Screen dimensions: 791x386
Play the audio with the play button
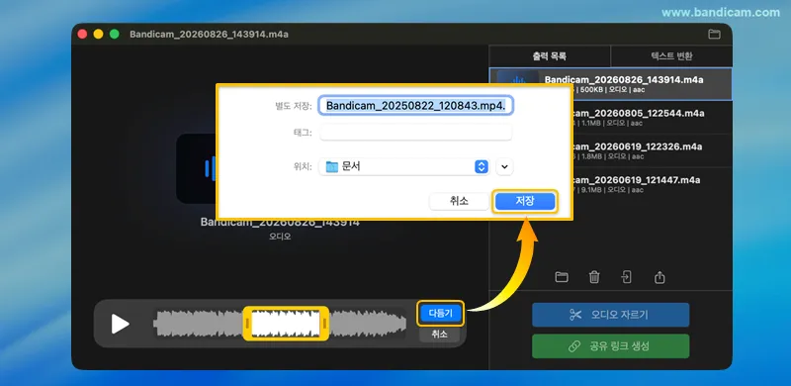[120, 324]
